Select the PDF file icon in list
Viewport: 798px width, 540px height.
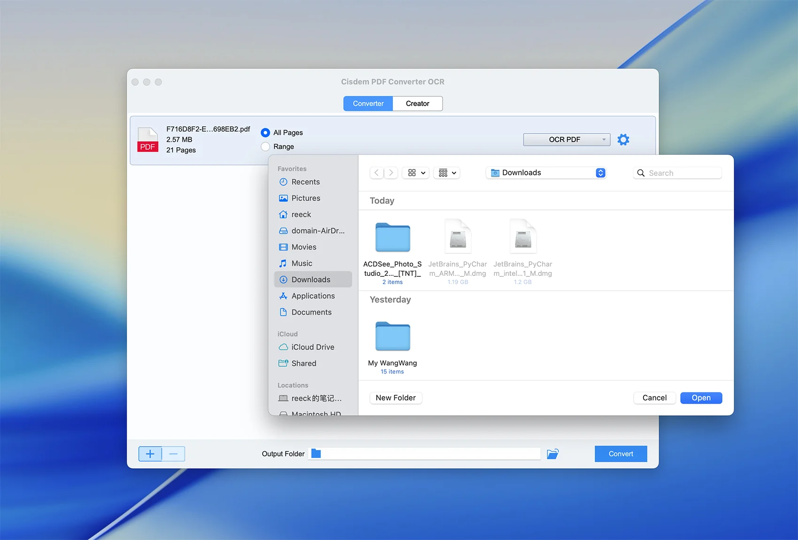(x=147, y=140)
